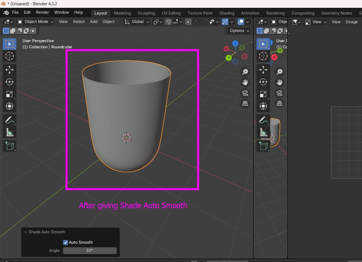Click the pan hand in the second viewport
Viewport: 362px width, 262px height.
tap(279, 82)
